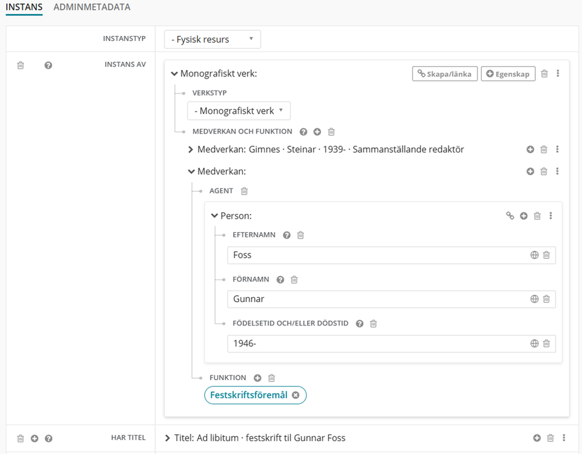Collapse the empty-titled Medverkan section

tap(191, 172)
